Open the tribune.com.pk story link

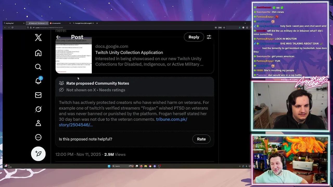coord(123,122)
